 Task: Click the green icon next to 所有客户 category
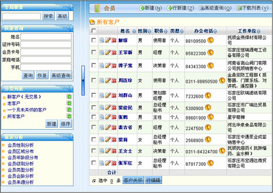(x=69, y=116)
